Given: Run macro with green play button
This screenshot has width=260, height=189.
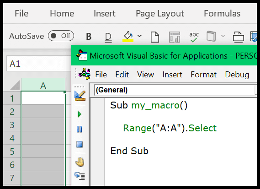Looking at the screenshot, I should [x=80, y=114].
